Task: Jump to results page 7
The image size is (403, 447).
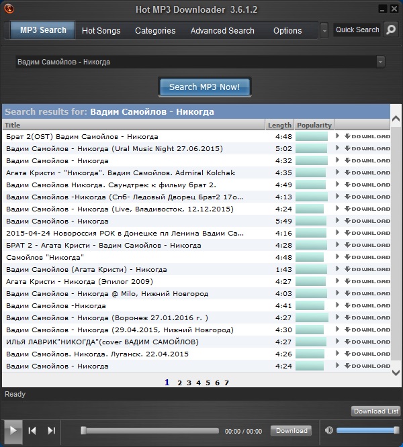Action: [226, 383]
